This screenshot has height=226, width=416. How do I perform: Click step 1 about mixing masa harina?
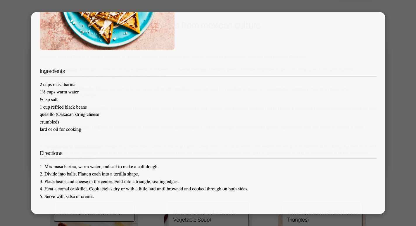(99, 167)
